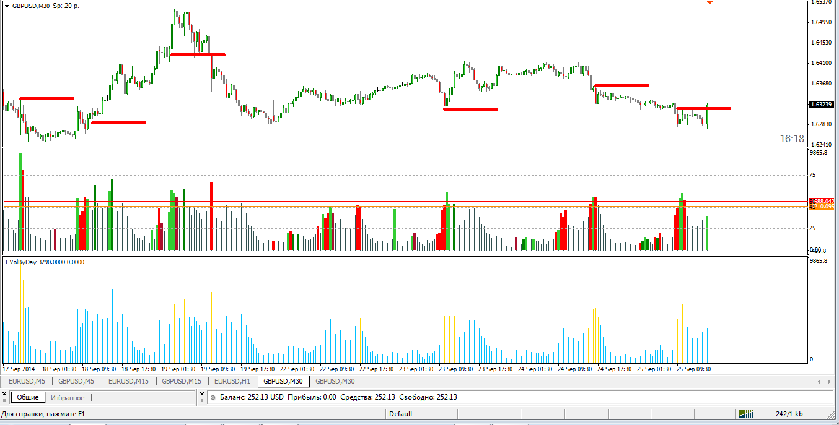Click the 1.62830 price scale label
839x425 pixels.
coord(821,124)
